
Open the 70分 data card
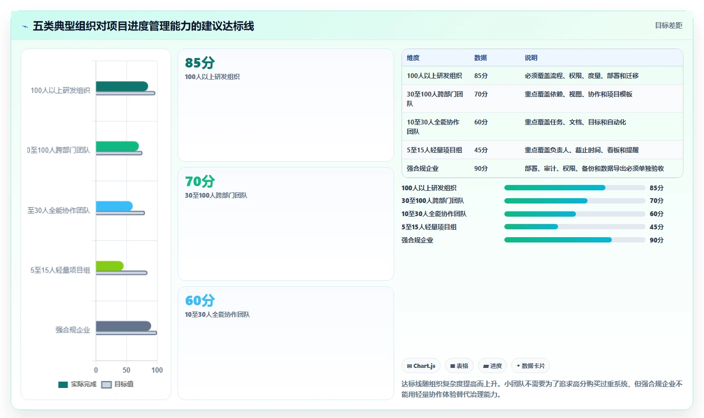coord(286,224)
